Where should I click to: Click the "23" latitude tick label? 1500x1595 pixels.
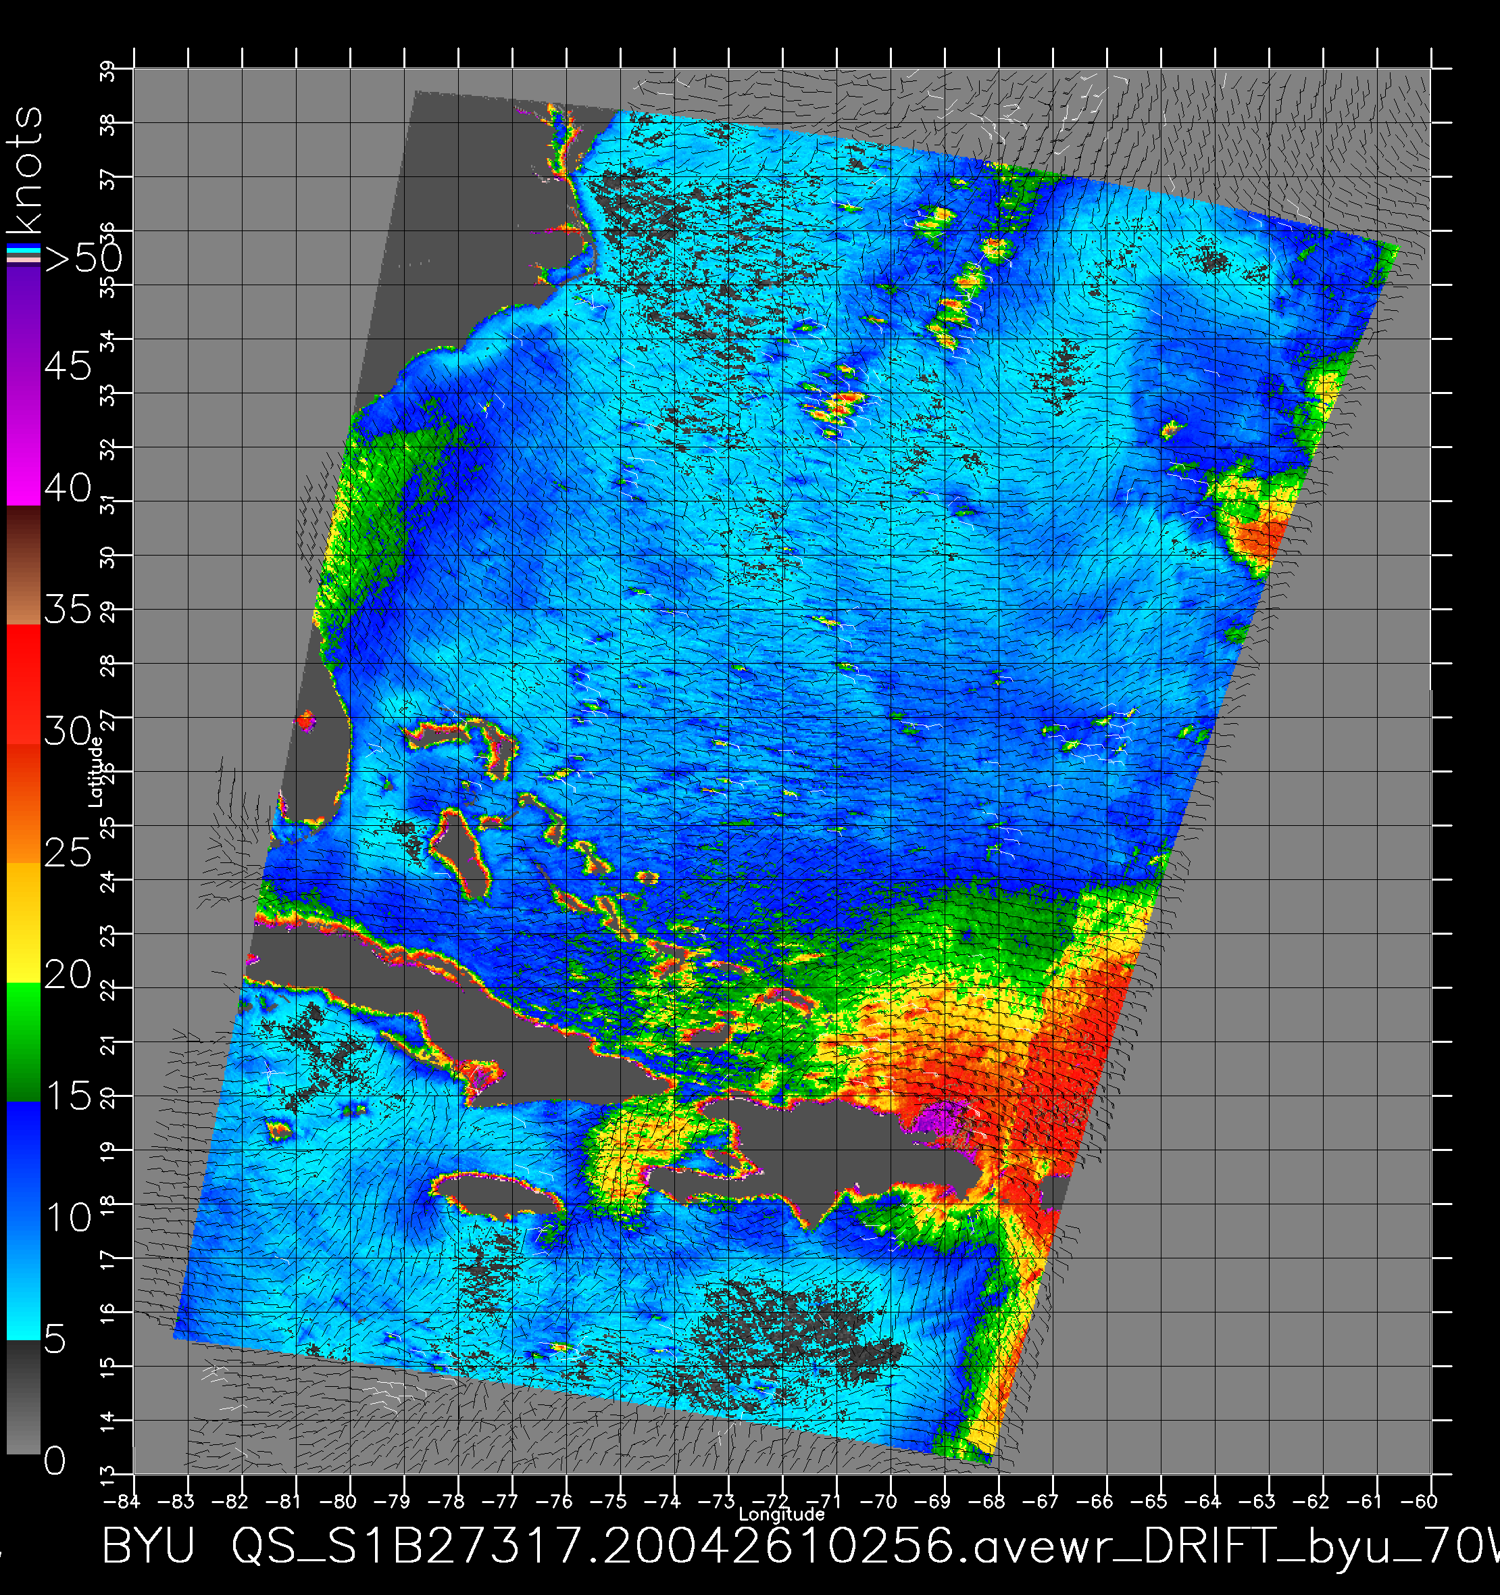click(107, 936)
